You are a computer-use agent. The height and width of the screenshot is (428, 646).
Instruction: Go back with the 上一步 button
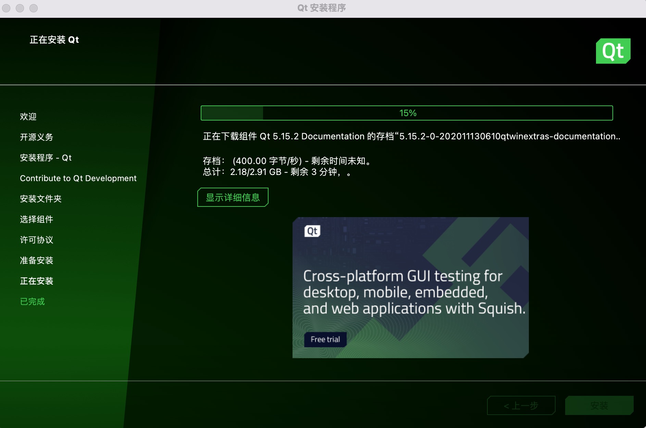521,406
